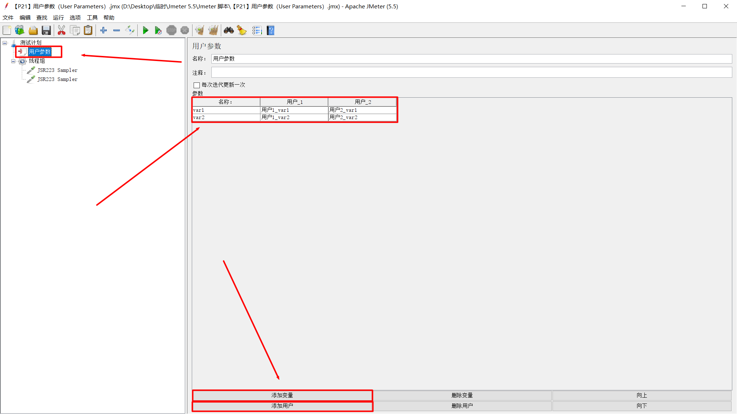This screenshot has height=414, width=737.
Task: Collapse the 线程组 tree node
Action: [13, 61]
